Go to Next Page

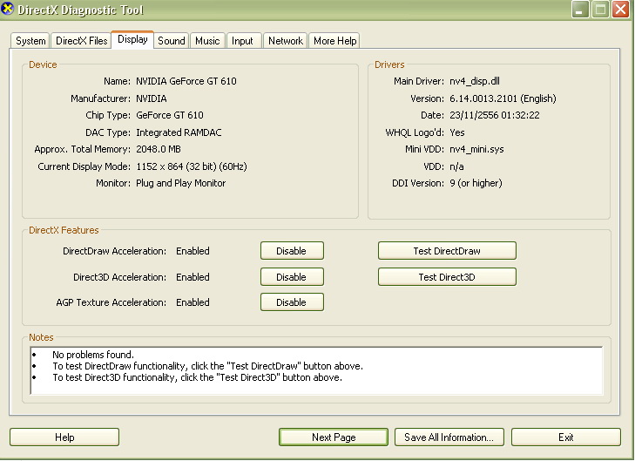click(334, 437)
